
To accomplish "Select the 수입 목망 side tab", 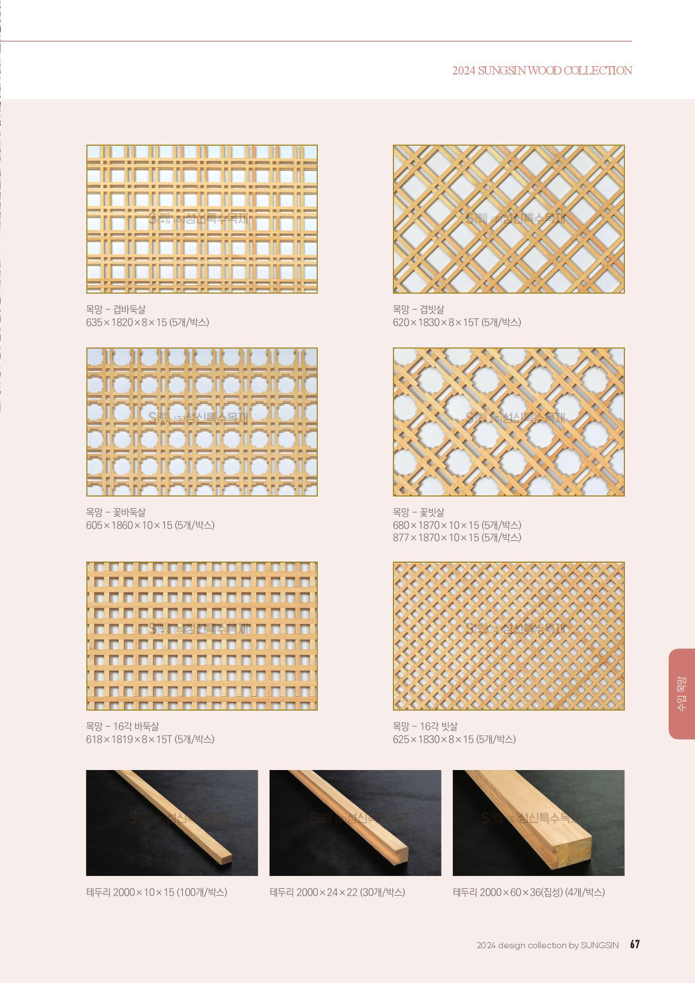I will [682, 694].
